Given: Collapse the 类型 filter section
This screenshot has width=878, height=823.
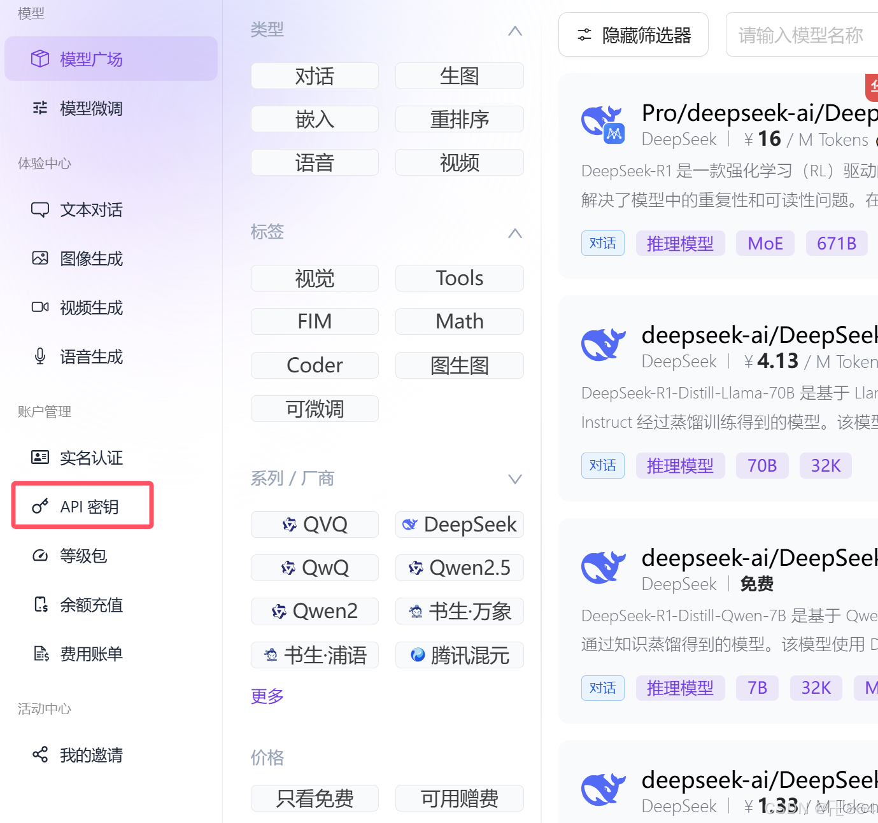Looking at the screenshot, I should [514, 30].
